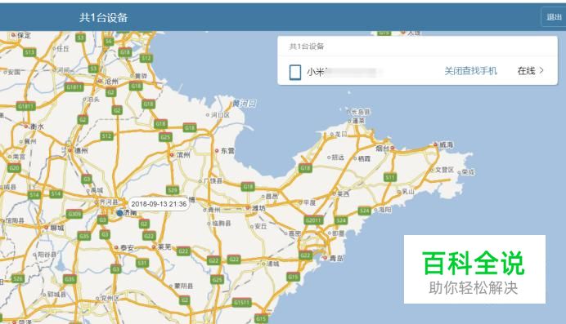
Task: Click the 共1台设备 label in device panel
Action: [x=307, y=46]
